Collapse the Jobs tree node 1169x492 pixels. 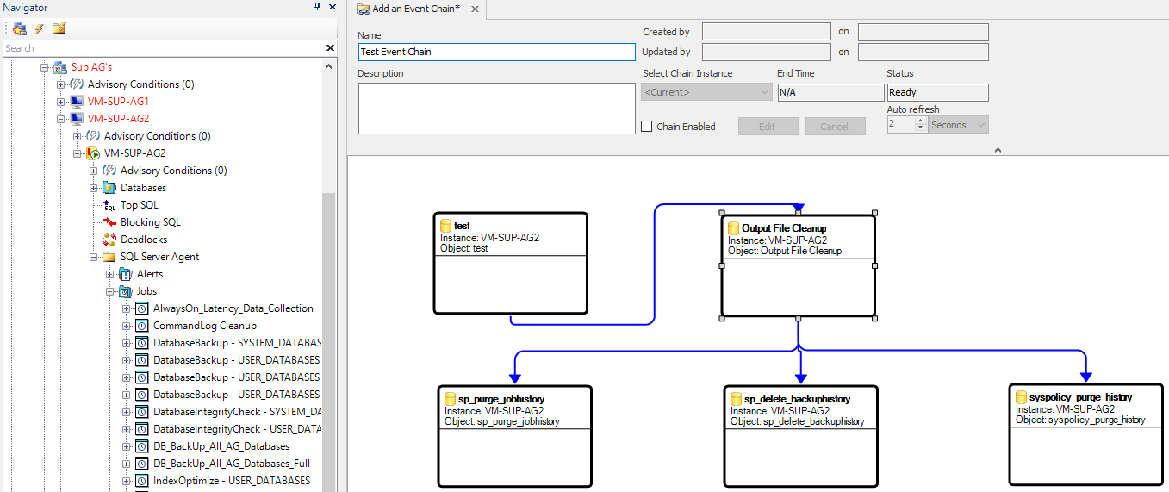(109, 291)
